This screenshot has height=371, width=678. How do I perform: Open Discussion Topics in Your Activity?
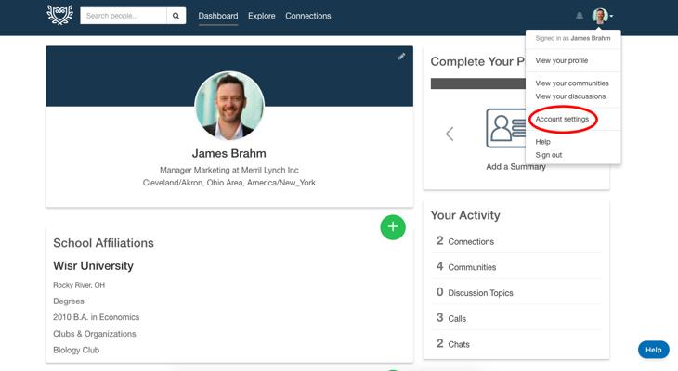480,293
